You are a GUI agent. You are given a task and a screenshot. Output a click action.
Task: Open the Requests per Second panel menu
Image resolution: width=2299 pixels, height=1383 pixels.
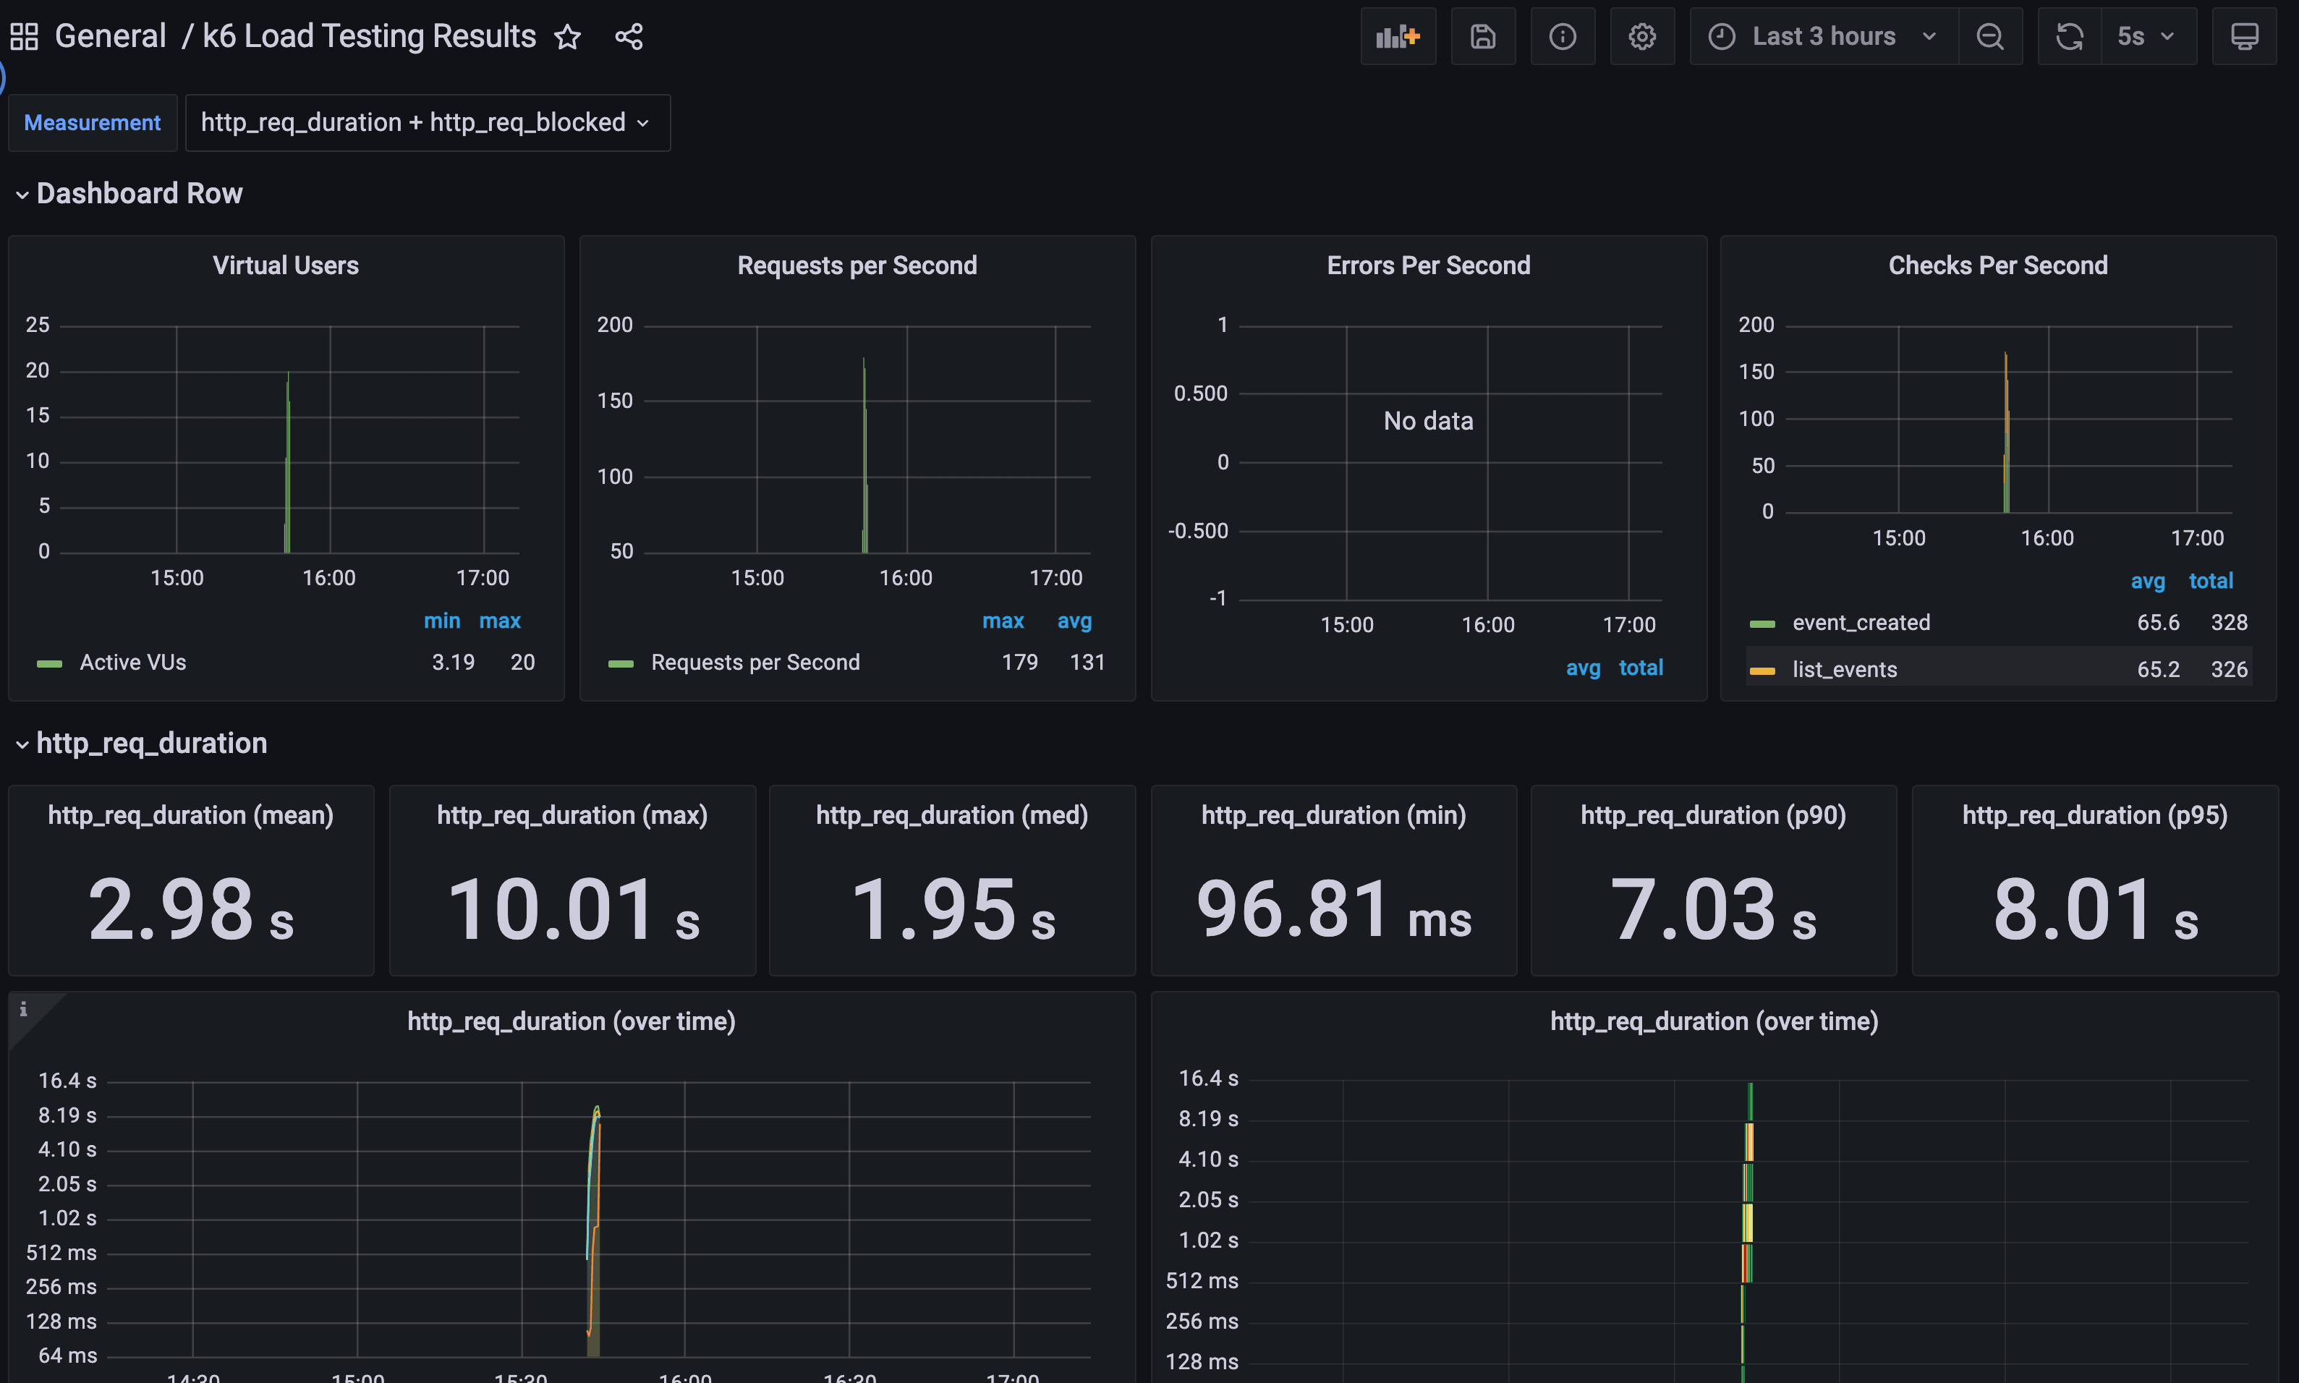point(857,265)
